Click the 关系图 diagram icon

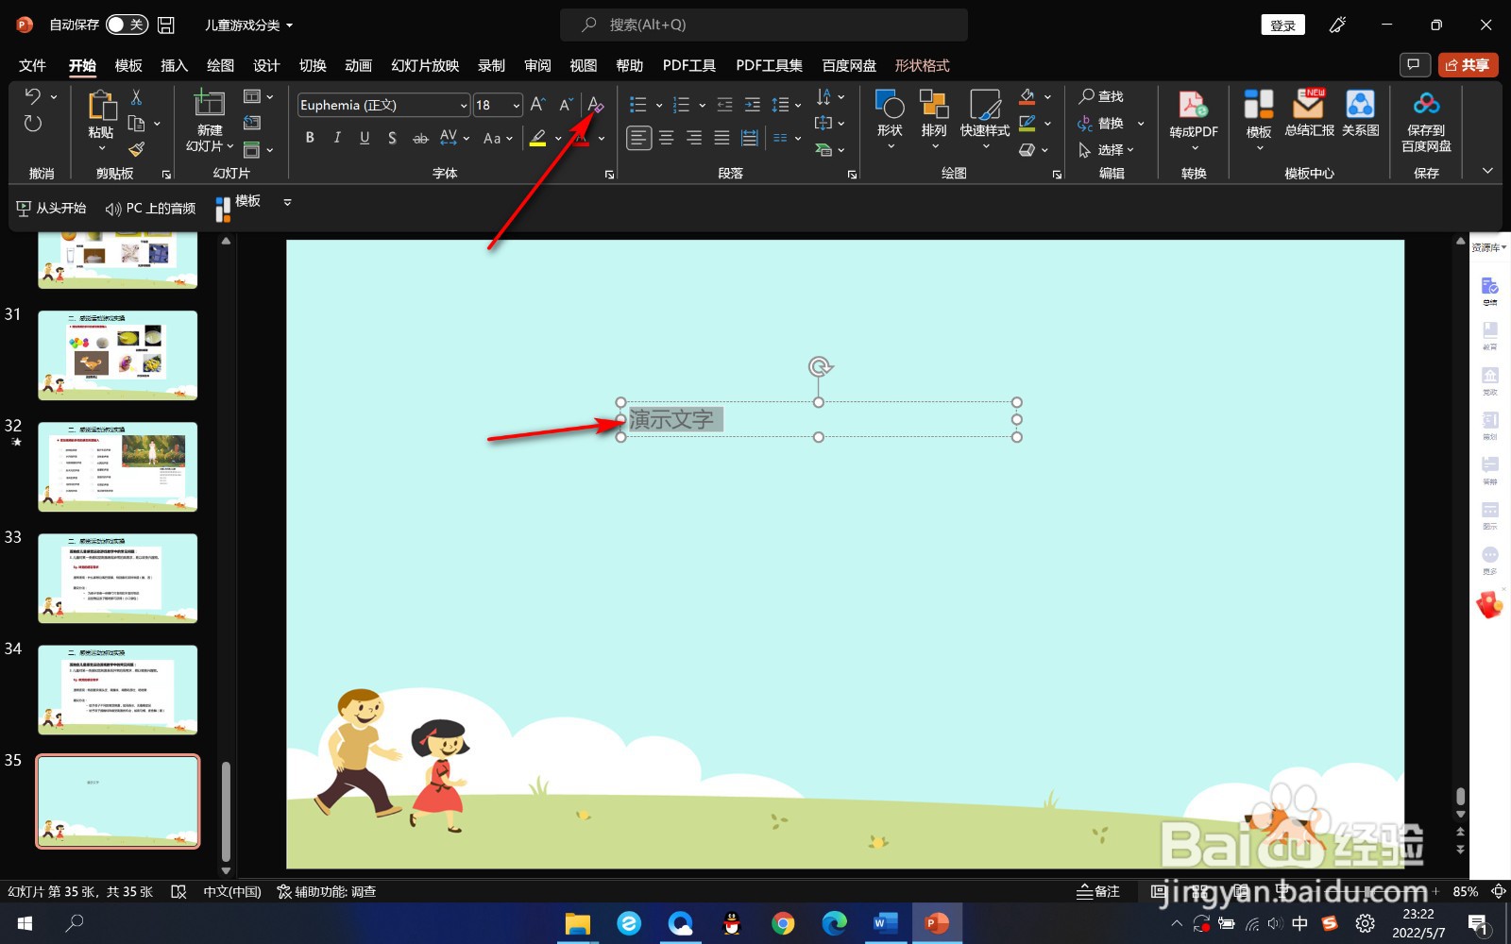1360,105
